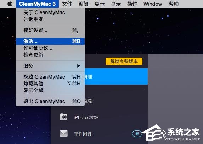Viewport: 203px width, 144px height.
Task: Open the Window menu bar item
Action: coord(153,4)
